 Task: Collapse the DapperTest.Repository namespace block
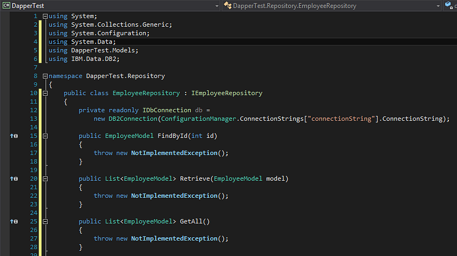tap(45, 76)
